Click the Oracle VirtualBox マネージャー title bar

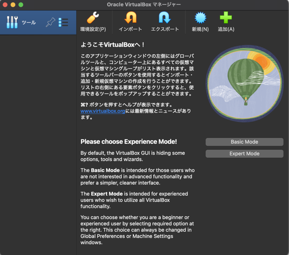click(144, 5)
